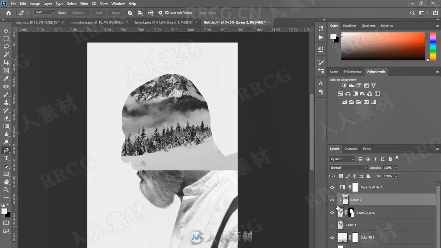Click the Home icon in options bar
Image resolution: width=441 pixels, height=248 pixels.
[x=9, y=13]
